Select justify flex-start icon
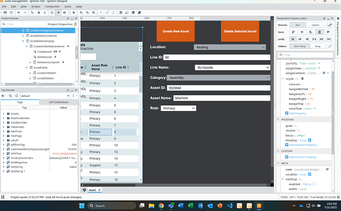The width and height of the screenshot is (341, 211). (x=293, y=39)
